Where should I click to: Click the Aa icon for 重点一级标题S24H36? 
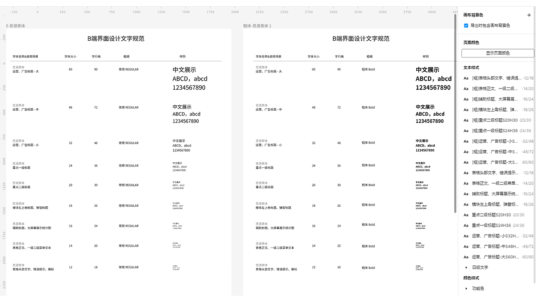466,225
